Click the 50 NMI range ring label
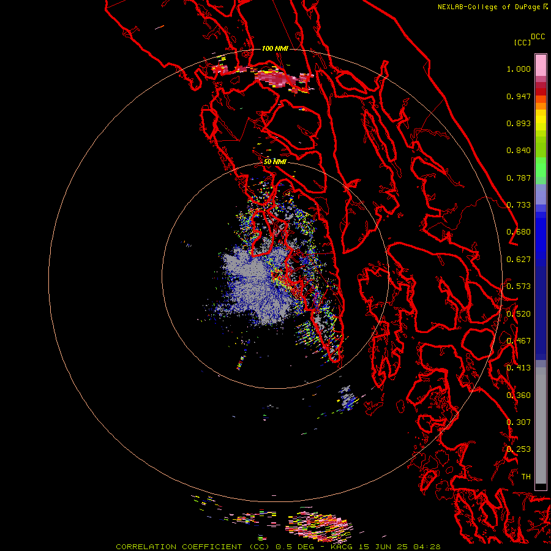551x551 pixels. tap(275, 162)
